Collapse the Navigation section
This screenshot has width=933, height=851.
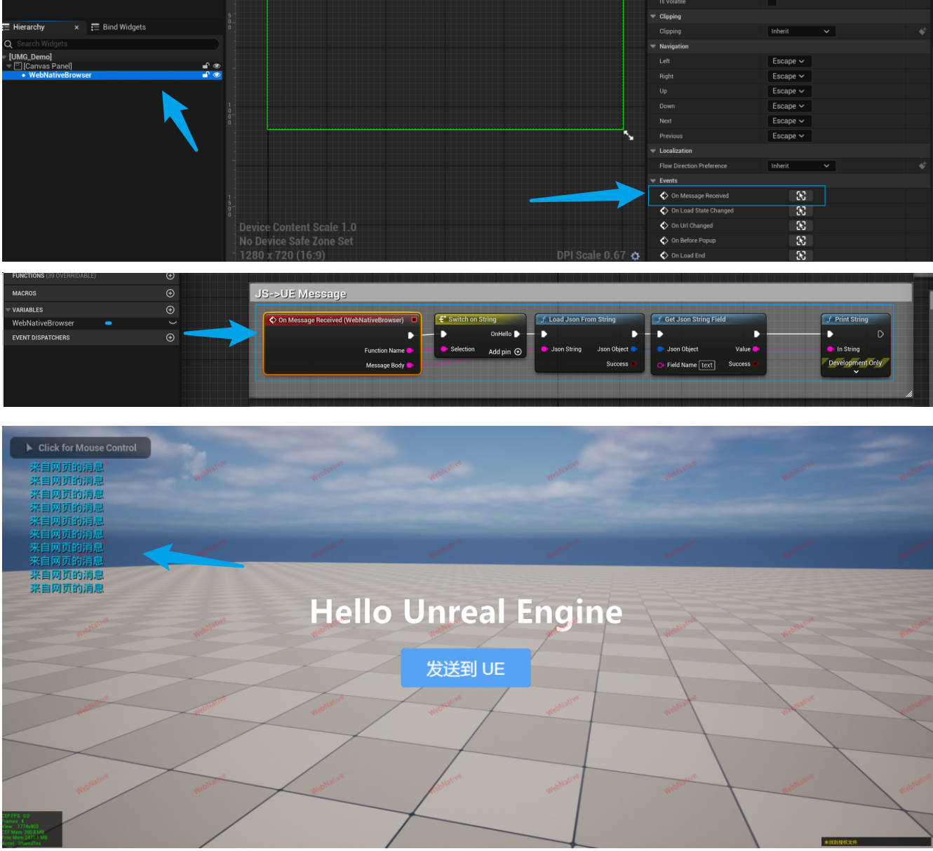click(653, 46)
